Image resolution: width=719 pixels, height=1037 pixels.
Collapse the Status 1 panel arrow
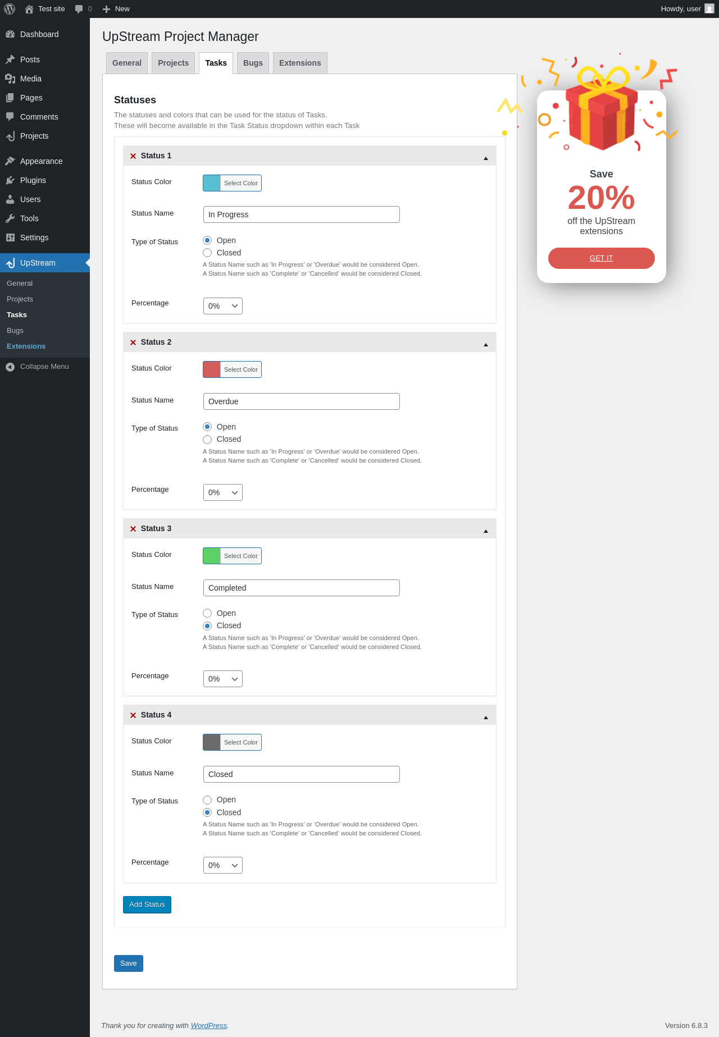click(486, 158)
